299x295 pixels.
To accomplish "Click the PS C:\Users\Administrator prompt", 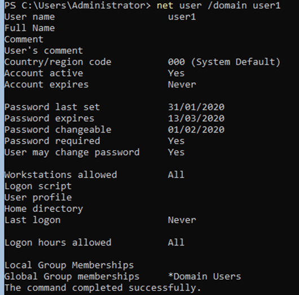I will pos(77,5).
